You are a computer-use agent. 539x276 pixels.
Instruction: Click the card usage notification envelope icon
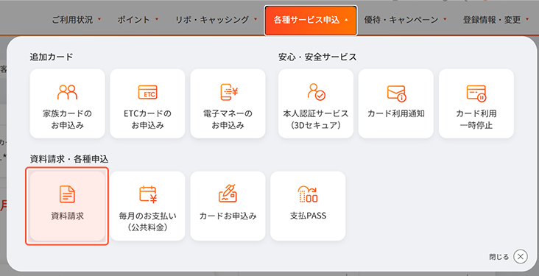tap(396, 93)
